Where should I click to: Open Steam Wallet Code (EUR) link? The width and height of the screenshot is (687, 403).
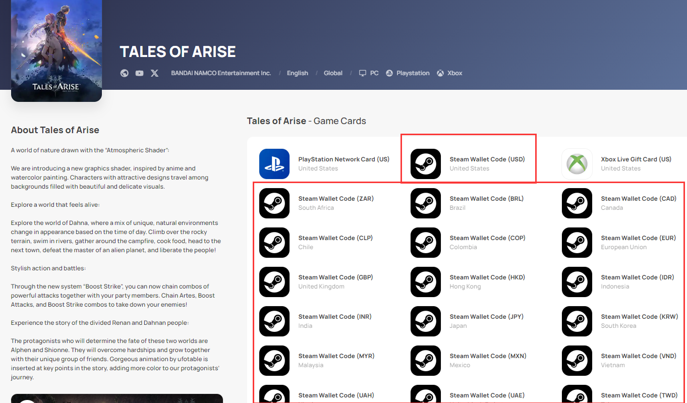click(x=639, y=238)
